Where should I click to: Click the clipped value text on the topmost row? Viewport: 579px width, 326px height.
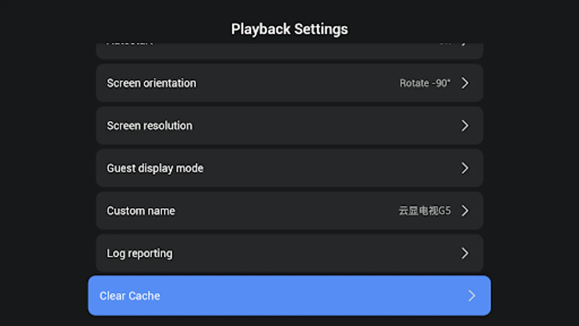coord(445,44)
